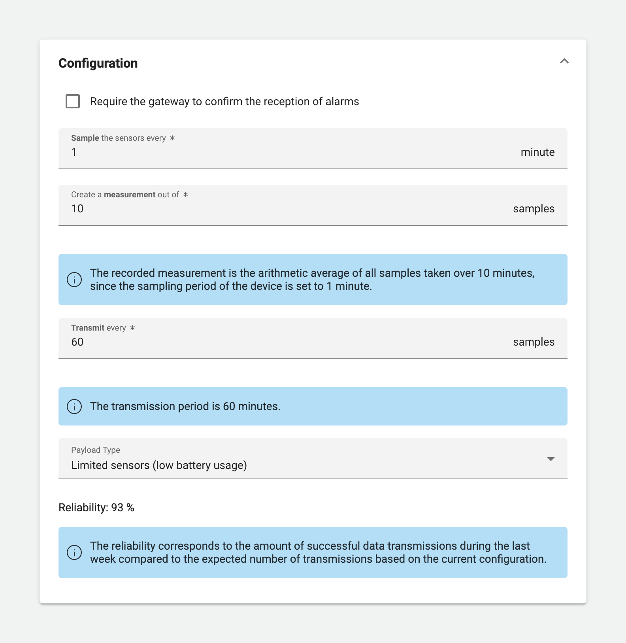Screen dimensions: 626x643
Task: Click the info icon in the reliability explanation box
Action: 75,552
